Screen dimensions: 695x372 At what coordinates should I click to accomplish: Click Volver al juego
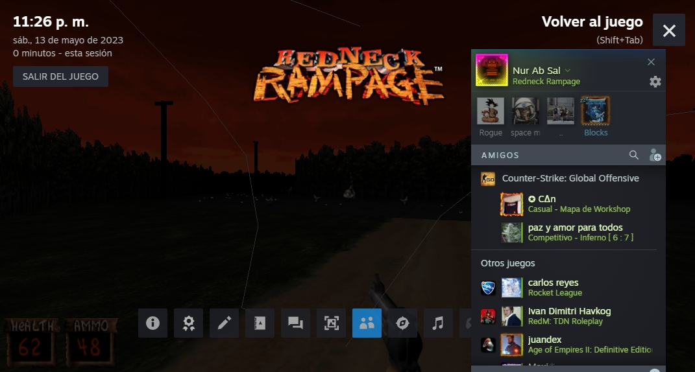tap(592, 21)
